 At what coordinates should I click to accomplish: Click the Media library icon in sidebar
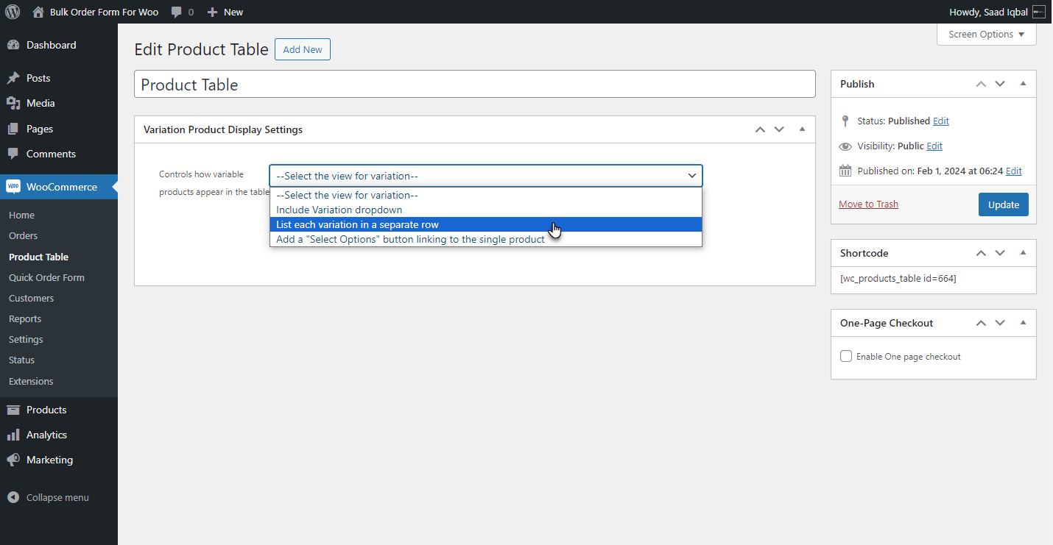[x=13, y=103]
